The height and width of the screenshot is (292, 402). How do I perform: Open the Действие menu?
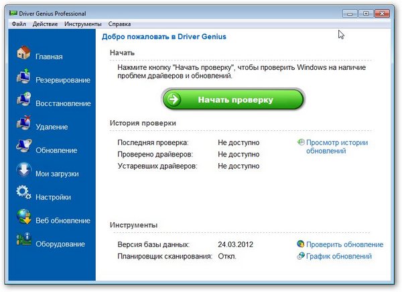(x=45, y=24)
